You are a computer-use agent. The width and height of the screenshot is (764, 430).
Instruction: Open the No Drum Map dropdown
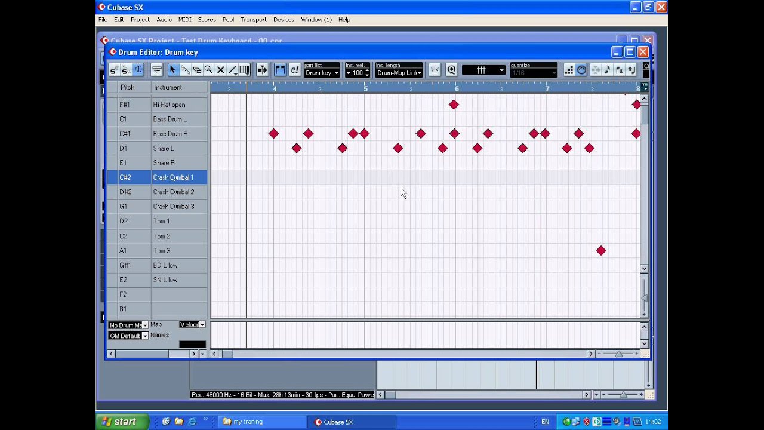(128, 325)
